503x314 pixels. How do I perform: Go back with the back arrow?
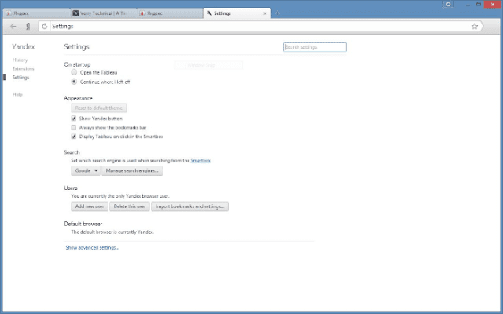[x=13, y=26]
